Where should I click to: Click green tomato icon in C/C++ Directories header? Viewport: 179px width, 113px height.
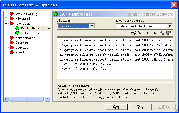click(56, 14)
